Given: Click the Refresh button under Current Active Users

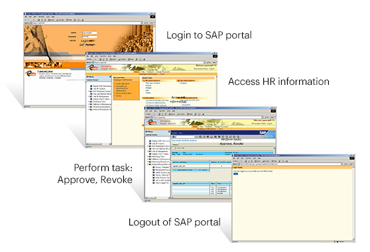Looking at the screenshot, I should (x=175, y=145).
